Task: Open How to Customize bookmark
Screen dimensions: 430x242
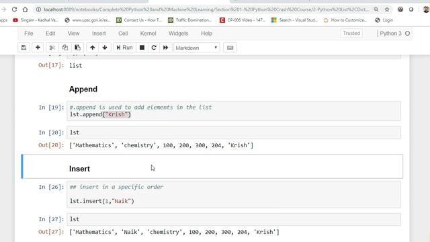Action: [345, 20]
